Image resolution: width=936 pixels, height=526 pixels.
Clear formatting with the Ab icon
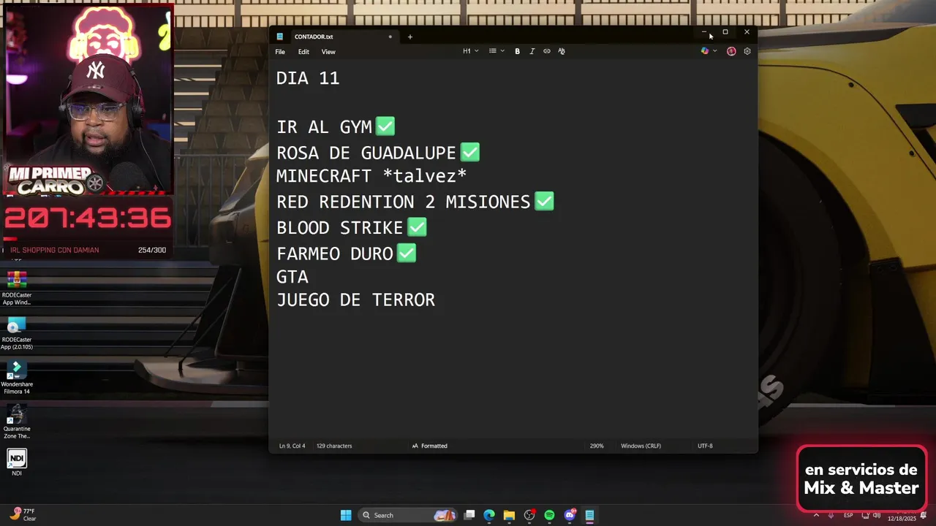pos(562,51)
